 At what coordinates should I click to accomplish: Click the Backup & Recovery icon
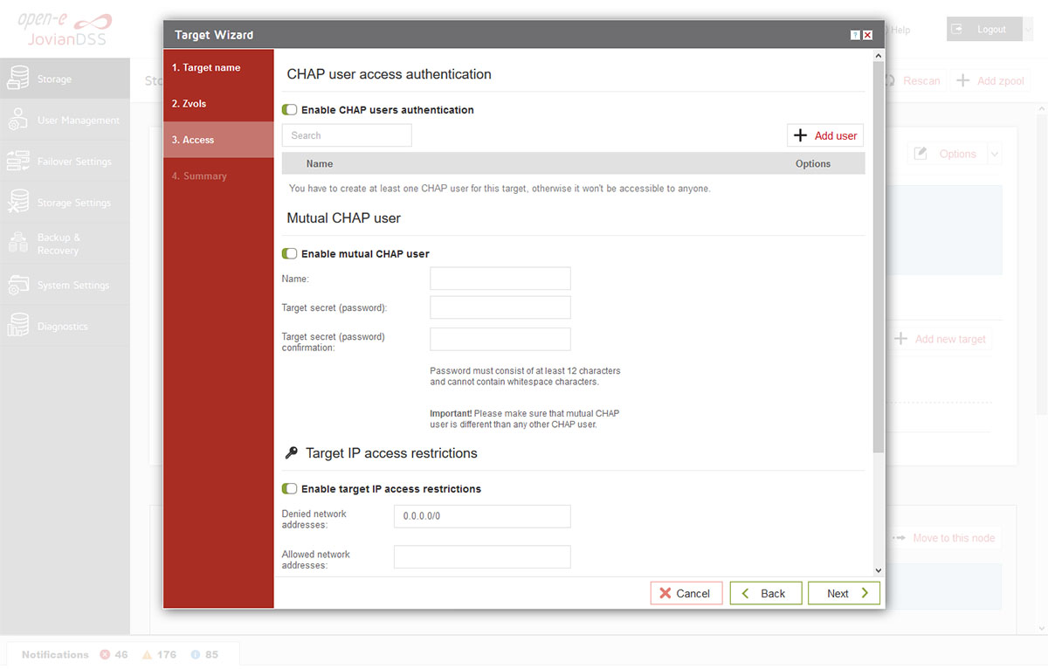pyautogui.click(x=17, y=244)
